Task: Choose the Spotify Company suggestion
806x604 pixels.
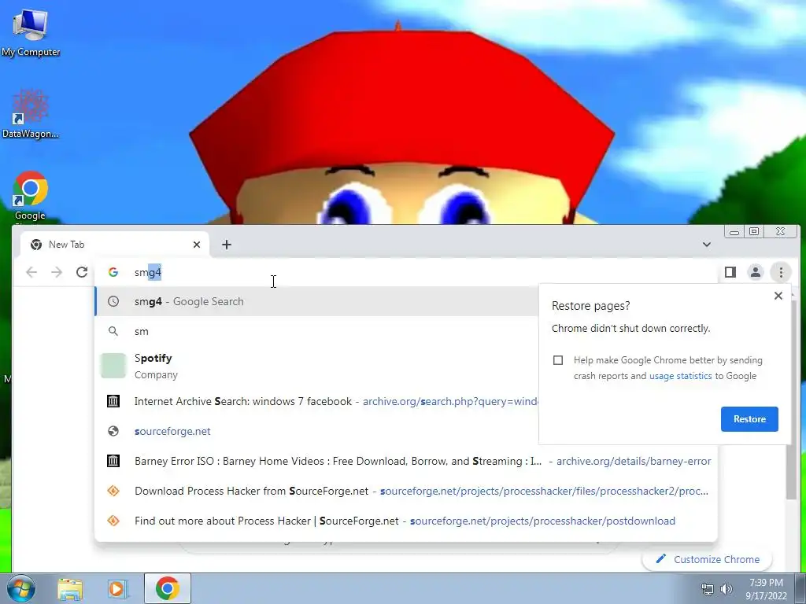Action: [x=317, y=366]
